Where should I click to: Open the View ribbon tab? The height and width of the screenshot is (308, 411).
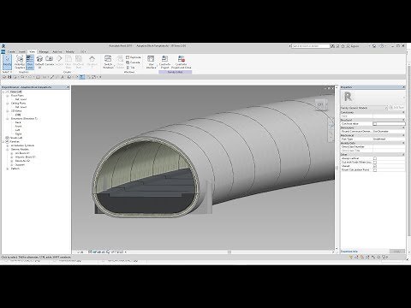pos(32,52)
